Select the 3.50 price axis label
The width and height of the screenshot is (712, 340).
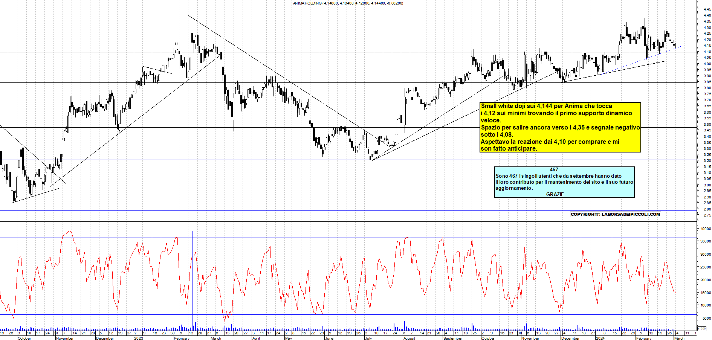707,124
